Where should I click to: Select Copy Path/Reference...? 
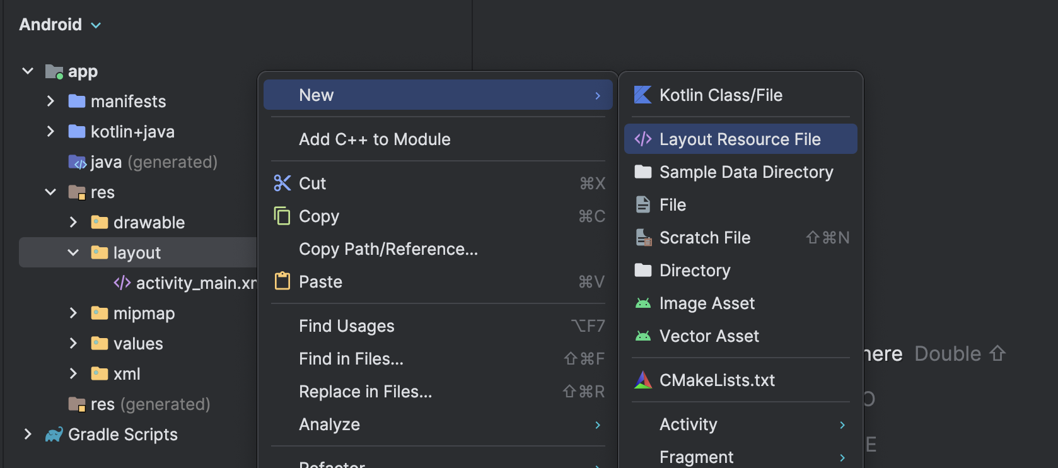click(x=438, y=249)
